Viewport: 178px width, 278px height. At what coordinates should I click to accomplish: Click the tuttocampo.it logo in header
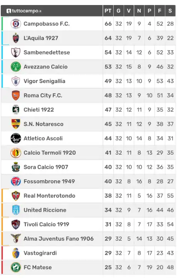(24, 11)
